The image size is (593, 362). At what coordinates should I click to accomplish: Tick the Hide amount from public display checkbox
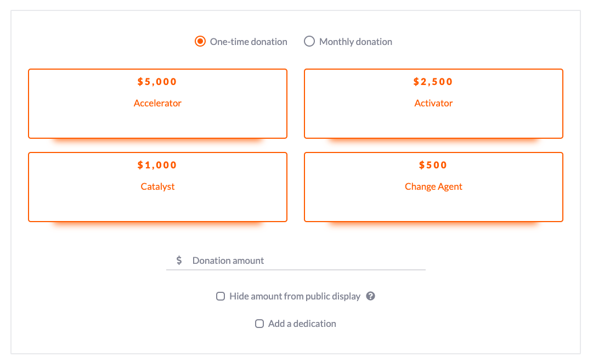click(x=221, y=296)
